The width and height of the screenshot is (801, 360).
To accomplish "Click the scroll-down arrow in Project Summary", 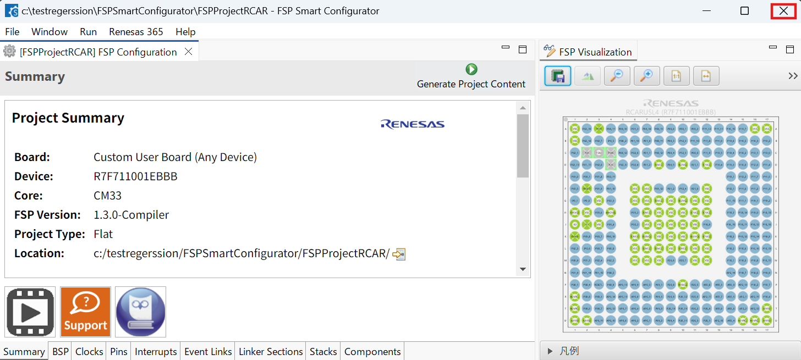I will point(523,269).
